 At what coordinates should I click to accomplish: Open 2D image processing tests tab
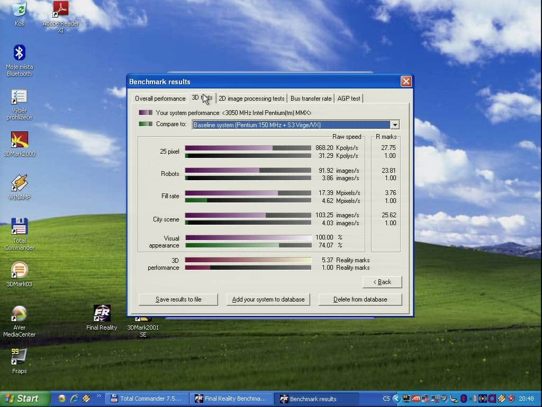251,99
